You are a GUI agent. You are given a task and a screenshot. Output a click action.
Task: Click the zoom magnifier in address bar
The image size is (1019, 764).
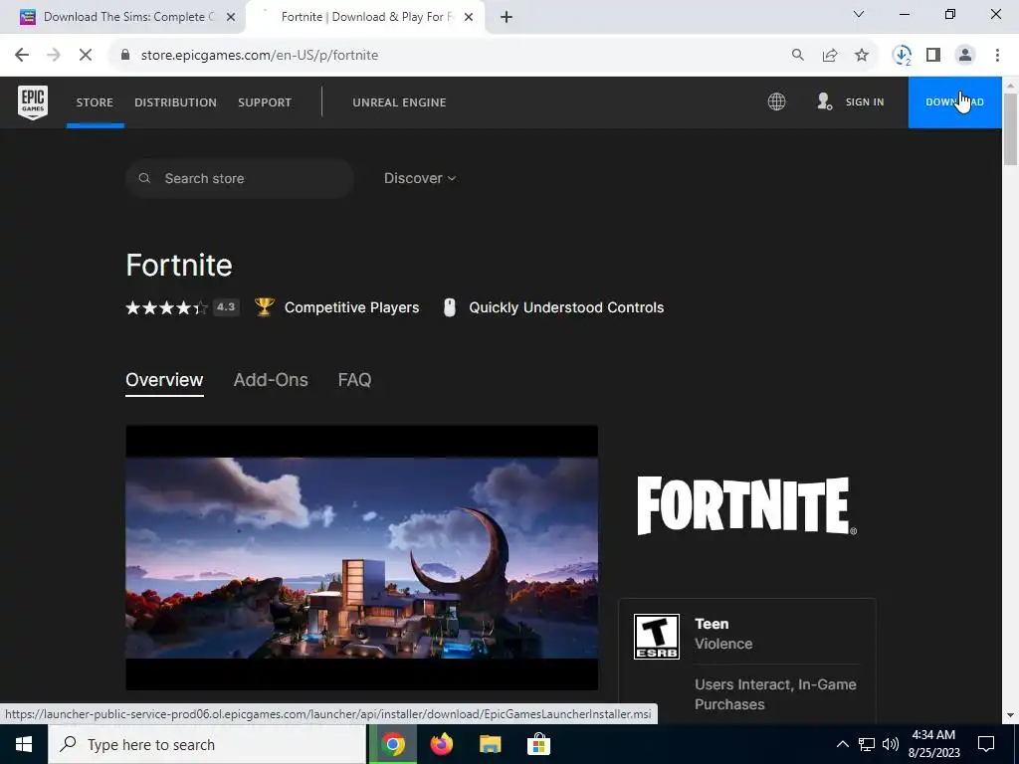[x=797, y=55]
